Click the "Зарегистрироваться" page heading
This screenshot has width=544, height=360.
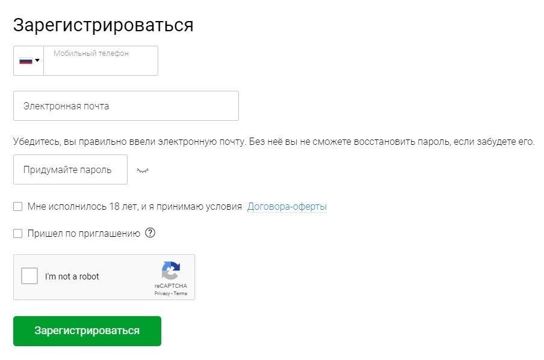(103, 25)
